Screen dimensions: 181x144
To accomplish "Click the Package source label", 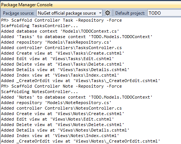I will click(18, 13).
